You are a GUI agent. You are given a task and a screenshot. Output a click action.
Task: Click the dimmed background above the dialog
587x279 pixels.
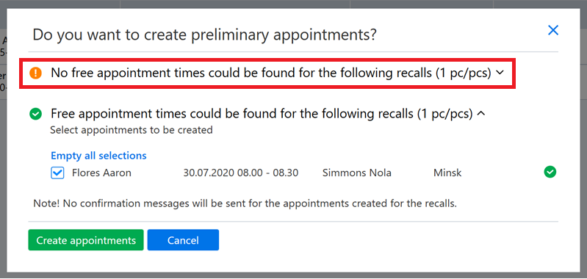coord(294,4)
